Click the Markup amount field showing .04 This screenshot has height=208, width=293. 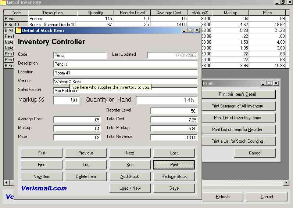point(77,128)
